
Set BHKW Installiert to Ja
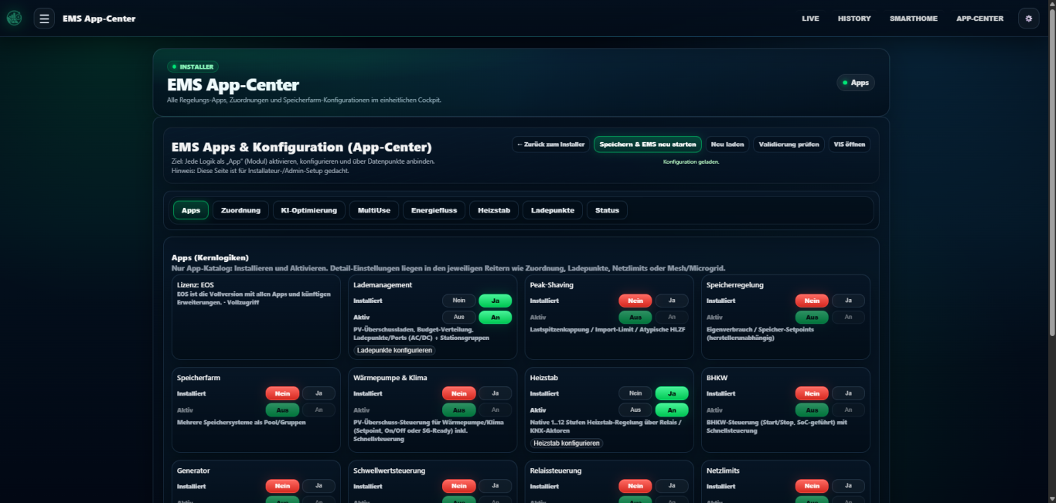(x=848, y=393)
